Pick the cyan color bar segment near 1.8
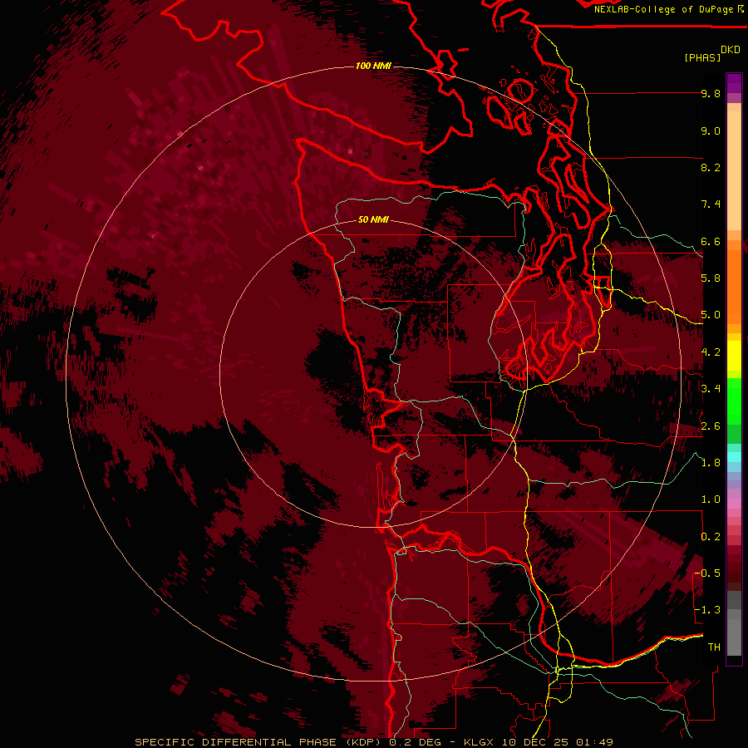This screenshot has height=748, width=748. (734, 457)
